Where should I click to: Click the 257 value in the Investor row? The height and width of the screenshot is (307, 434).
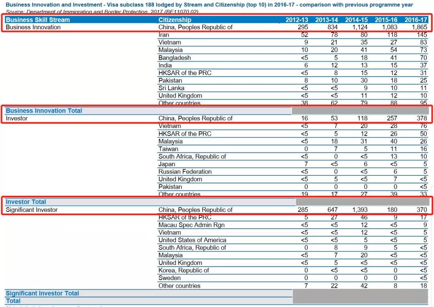coord(392,118)
